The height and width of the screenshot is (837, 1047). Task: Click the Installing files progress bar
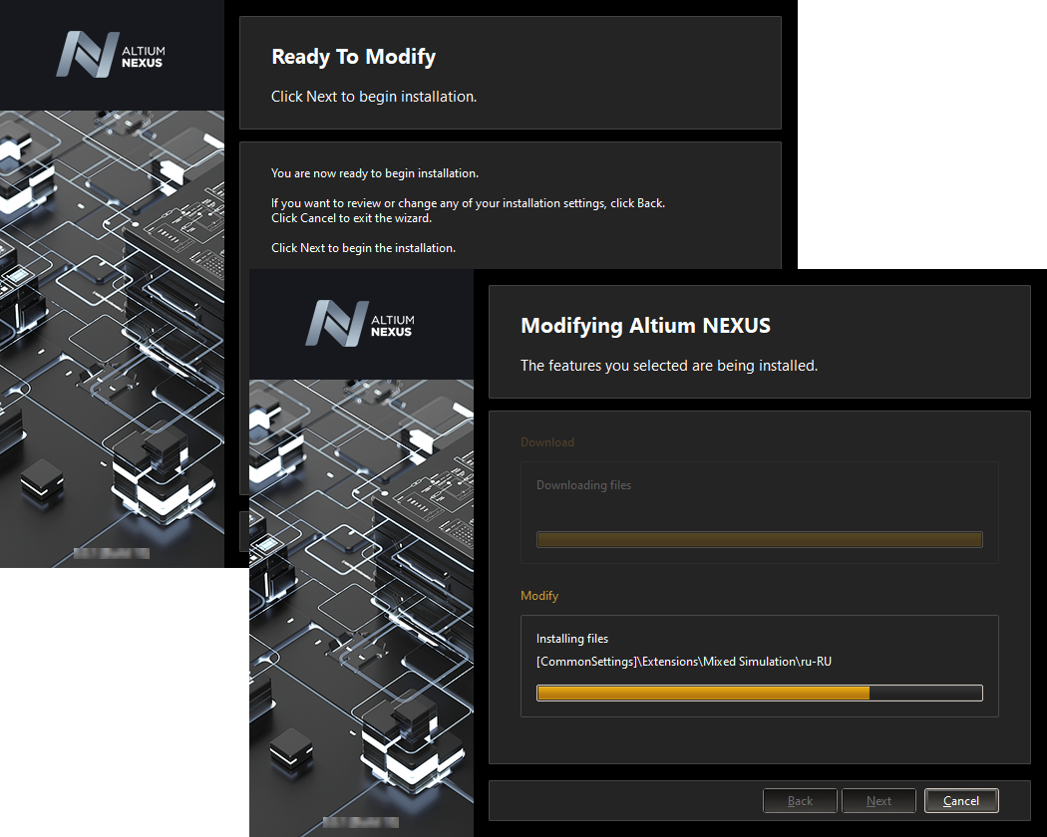759,693
